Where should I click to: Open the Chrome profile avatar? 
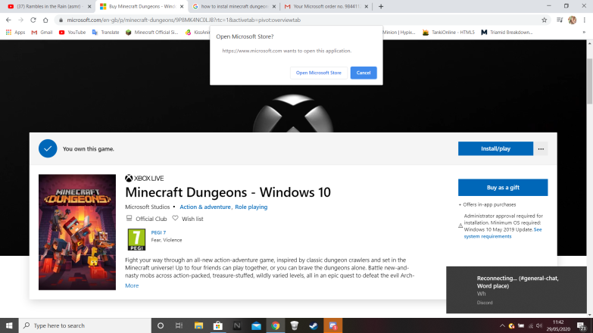573,20
